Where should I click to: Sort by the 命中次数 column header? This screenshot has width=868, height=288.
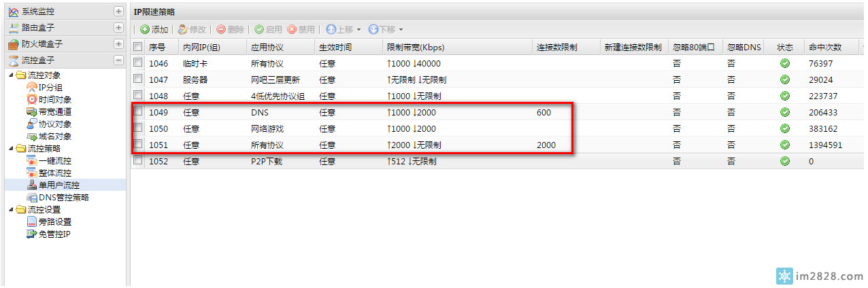824,47
